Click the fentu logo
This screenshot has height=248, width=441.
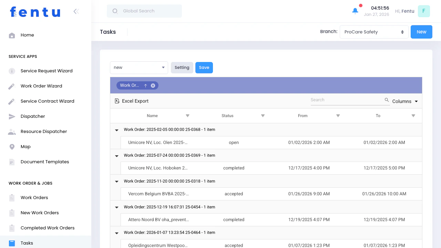[x=35, y=12]
